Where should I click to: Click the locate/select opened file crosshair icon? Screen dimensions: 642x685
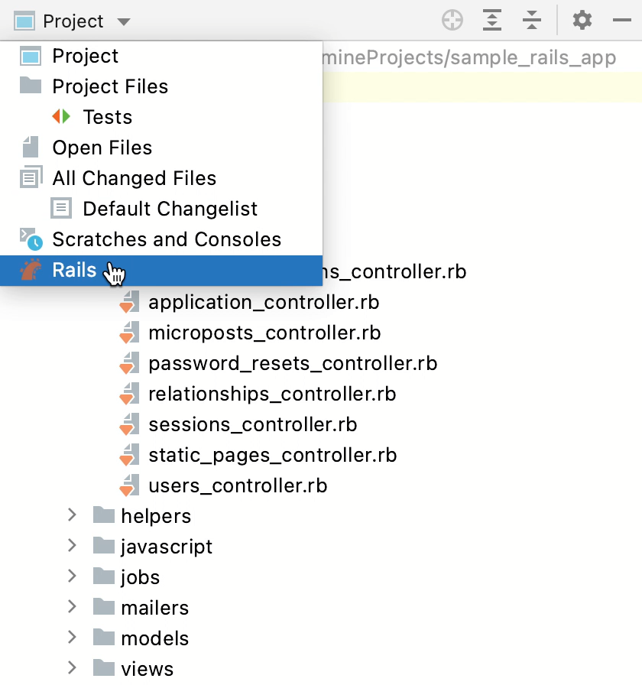(x=452, y=21)
